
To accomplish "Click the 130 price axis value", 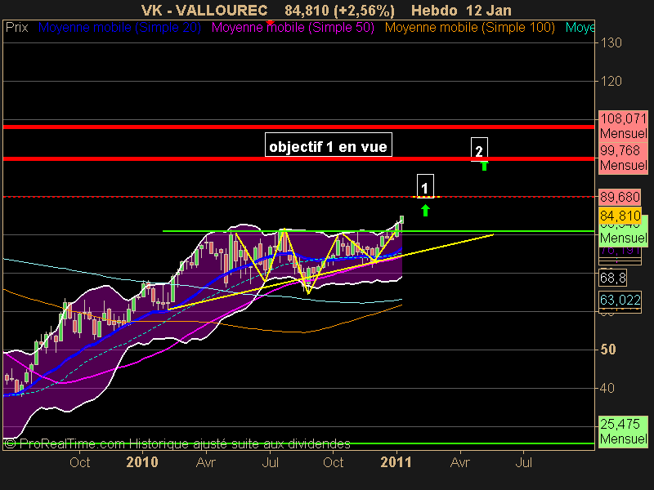I will pos(611,43).
